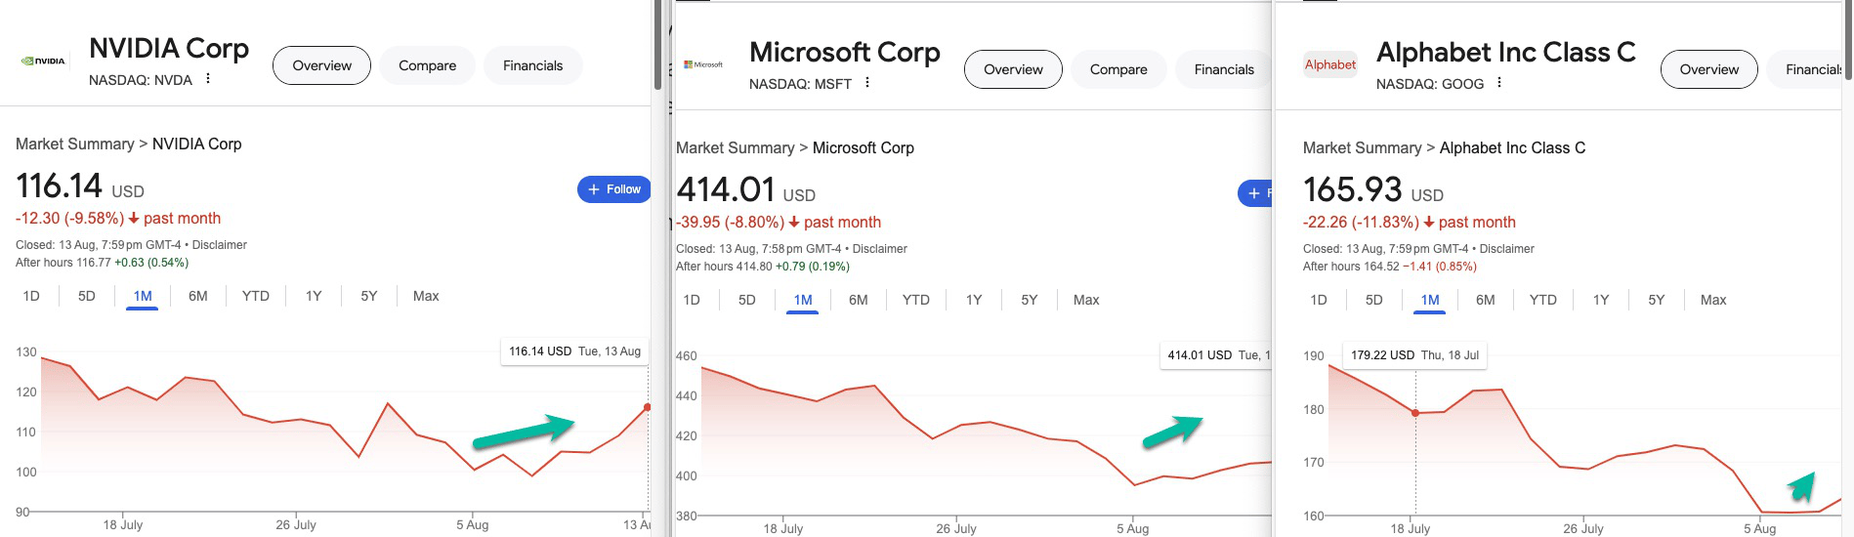The height and width of the screenshot is (537, 1854).
Task: Open more options menu beside NASDAQ: MSFT
Action: point(867,83)
